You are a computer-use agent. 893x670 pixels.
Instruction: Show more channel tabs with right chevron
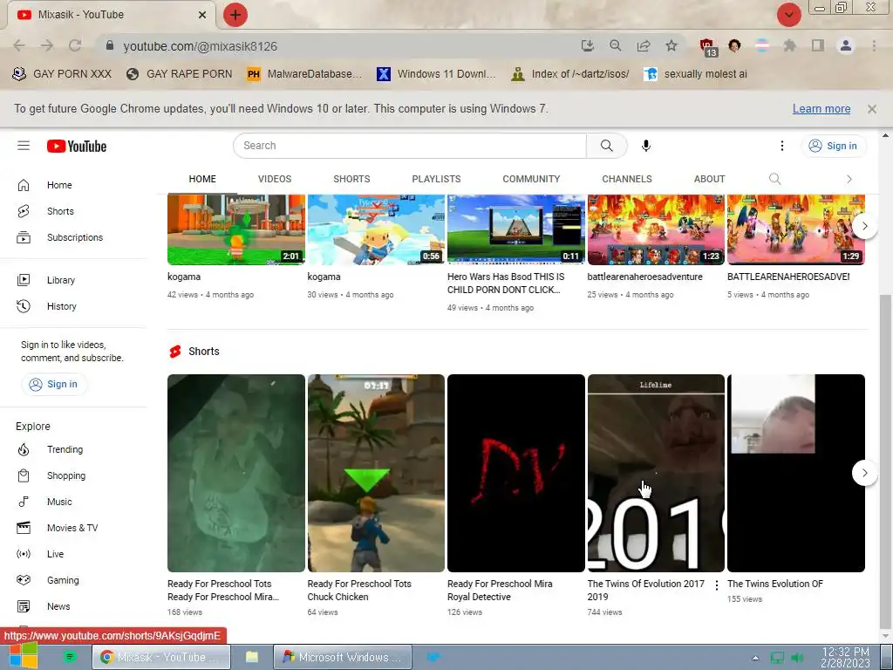pyautogui.click(x=849, y=179)
